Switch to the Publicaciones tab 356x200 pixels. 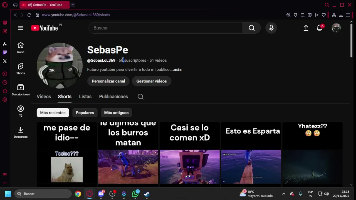113,97
